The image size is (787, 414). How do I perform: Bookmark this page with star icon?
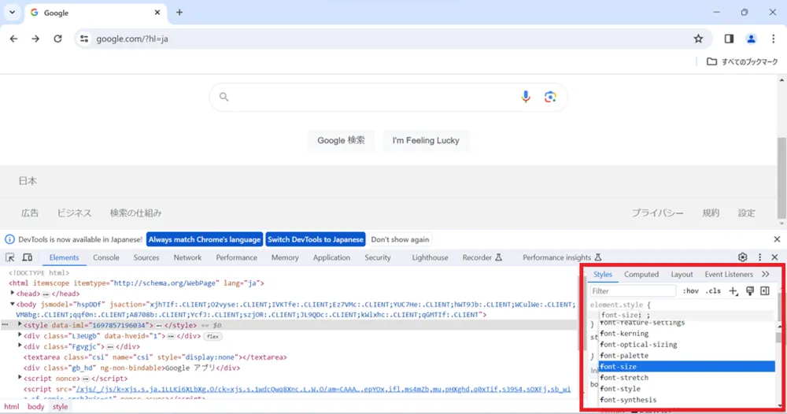click(x=698, y=39)
